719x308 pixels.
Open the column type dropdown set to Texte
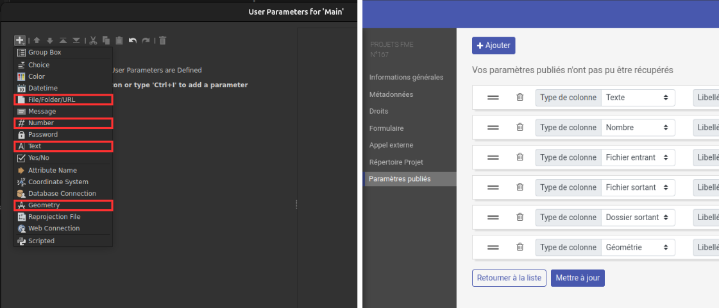coord(638,98)
